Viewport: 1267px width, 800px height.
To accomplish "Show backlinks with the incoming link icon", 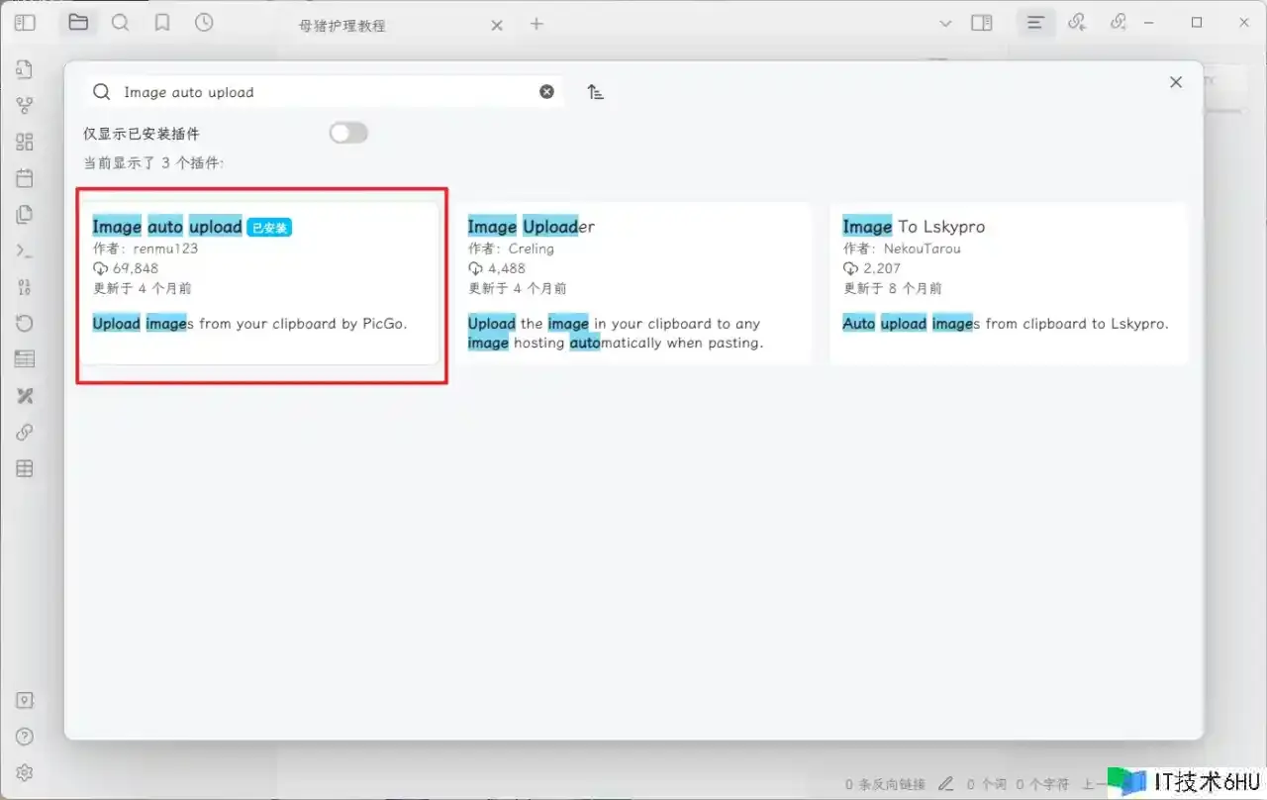I will coord(1077,23).
